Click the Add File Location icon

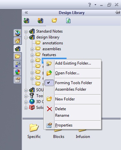[40, 21]
